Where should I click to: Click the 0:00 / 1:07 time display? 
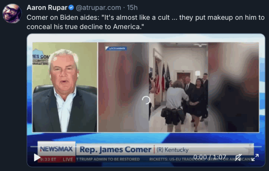pos(210,157)
